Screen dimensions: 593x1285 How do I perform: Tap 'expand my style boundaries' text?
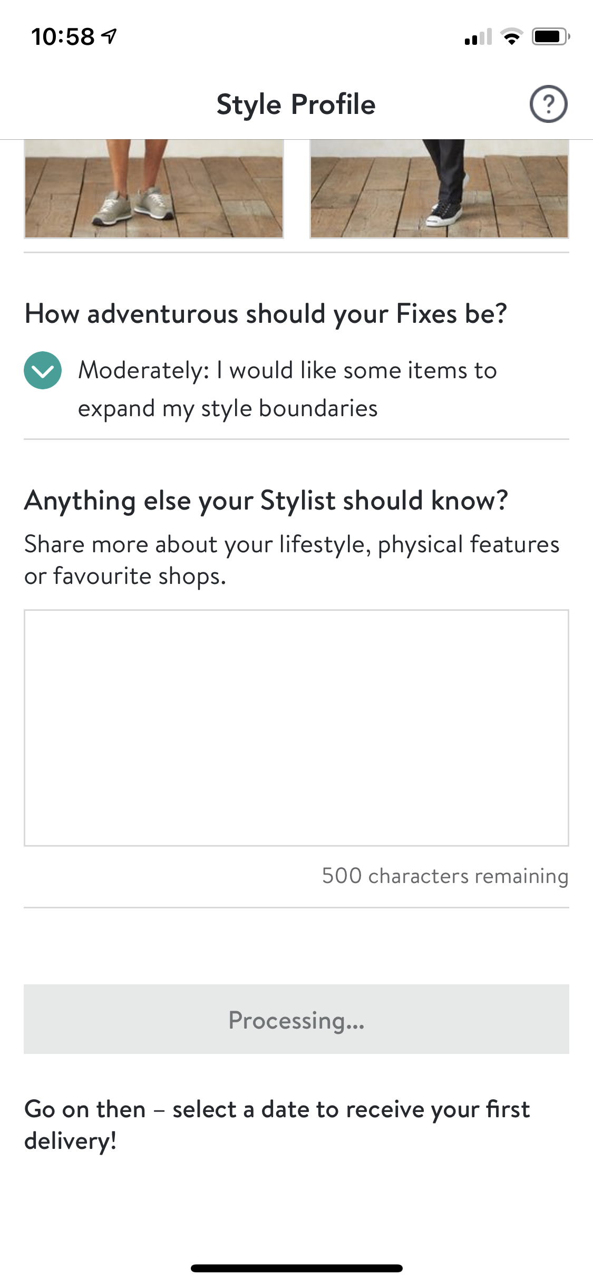[228, 409]
